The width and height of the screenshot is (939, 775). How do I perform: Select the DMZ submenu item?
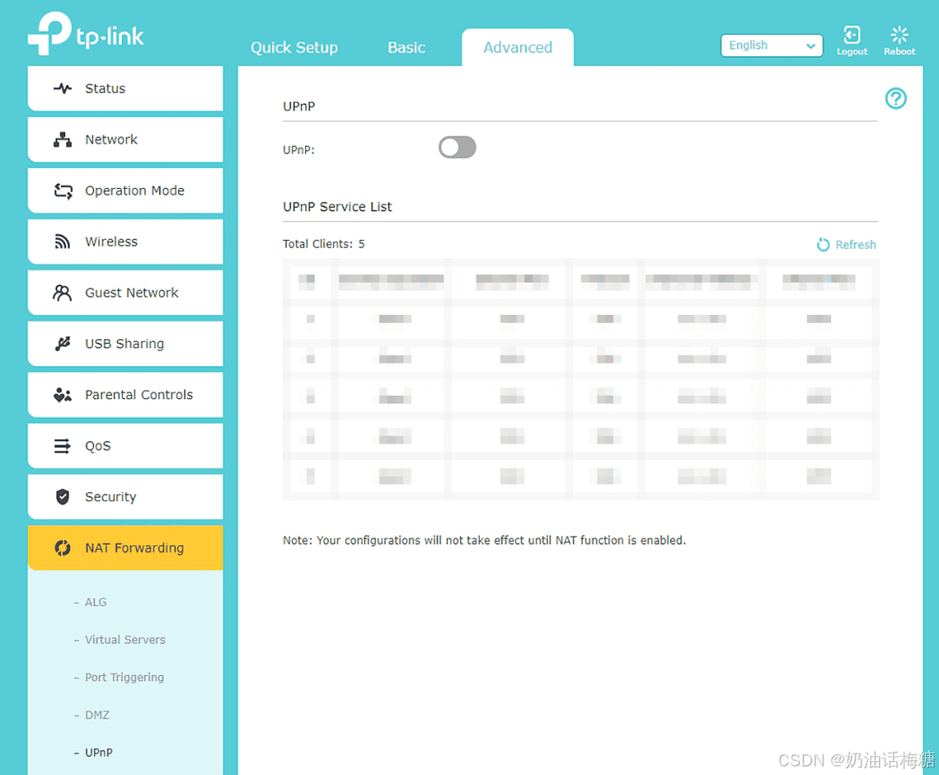pyautogui.click(x=97, y=715)
